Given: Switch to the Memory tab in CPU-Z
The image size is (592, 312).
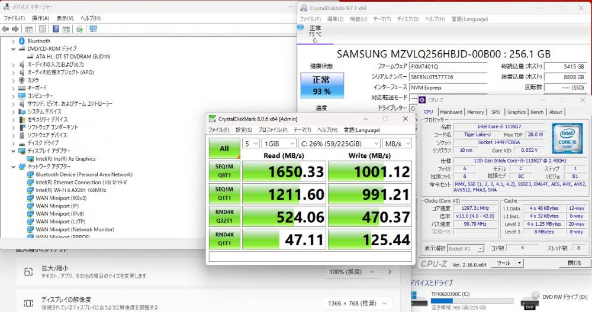Looking at the screenshot, I should click(475, 112).
